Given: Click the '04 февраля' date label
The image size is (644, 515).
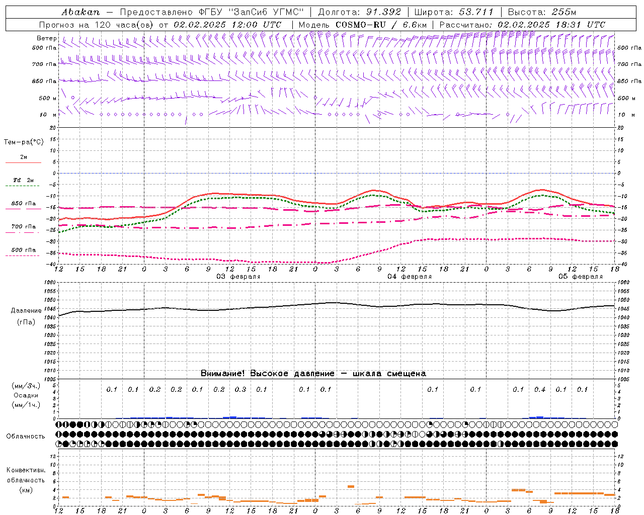Looking at the screenshot, I should (410, 277).
